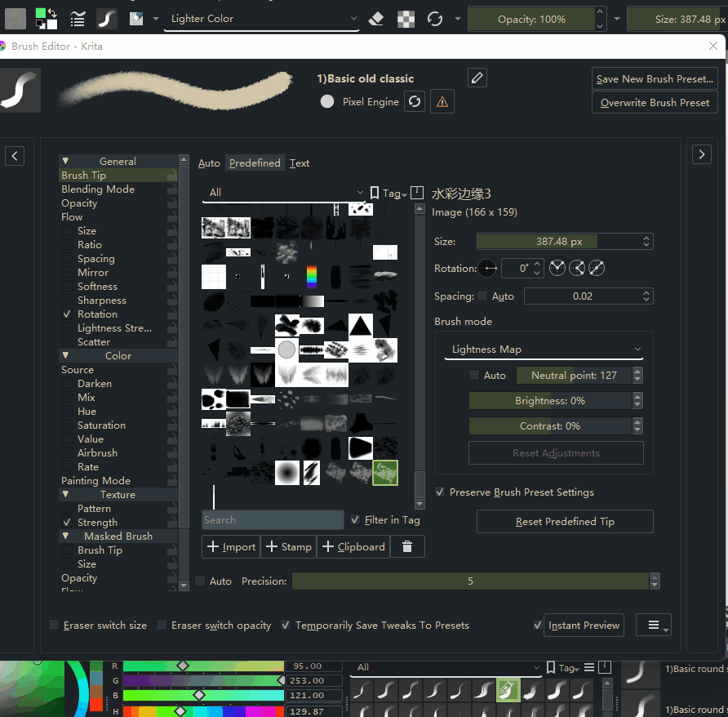Click the Brightness slider

[550, 400]
